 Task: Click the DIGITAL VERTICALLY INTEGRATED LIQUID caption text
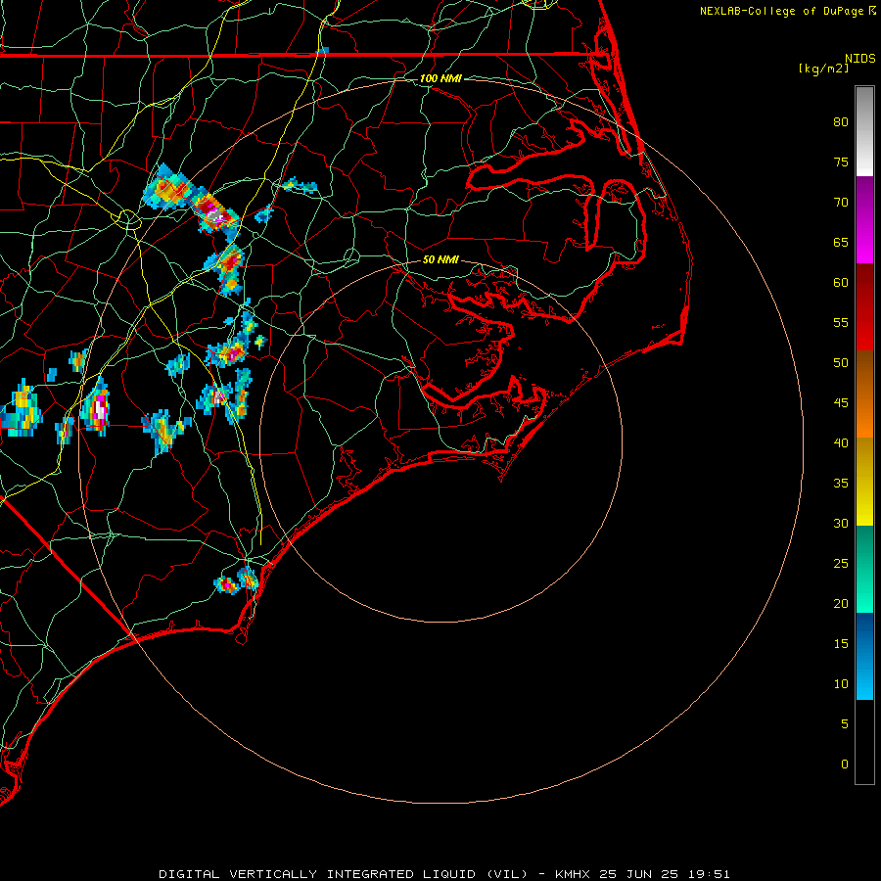(345, 874)
